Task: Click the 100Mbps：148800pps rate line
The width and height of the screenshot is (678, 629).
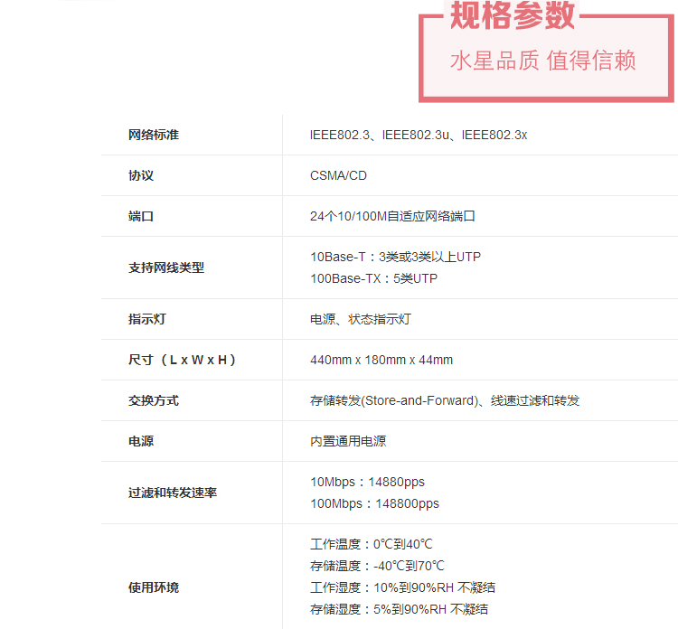Action: coord(374,503)
